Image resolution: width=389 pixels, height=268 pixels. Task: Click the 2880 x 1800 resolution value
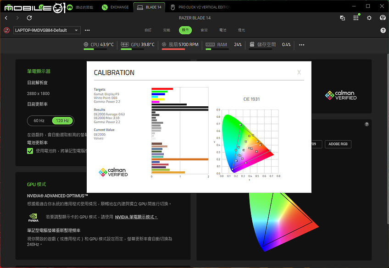(38, 93)
